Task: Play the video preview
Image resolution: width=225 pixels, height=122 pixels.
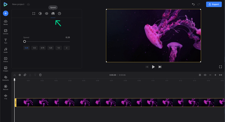Action: point(153,67)
